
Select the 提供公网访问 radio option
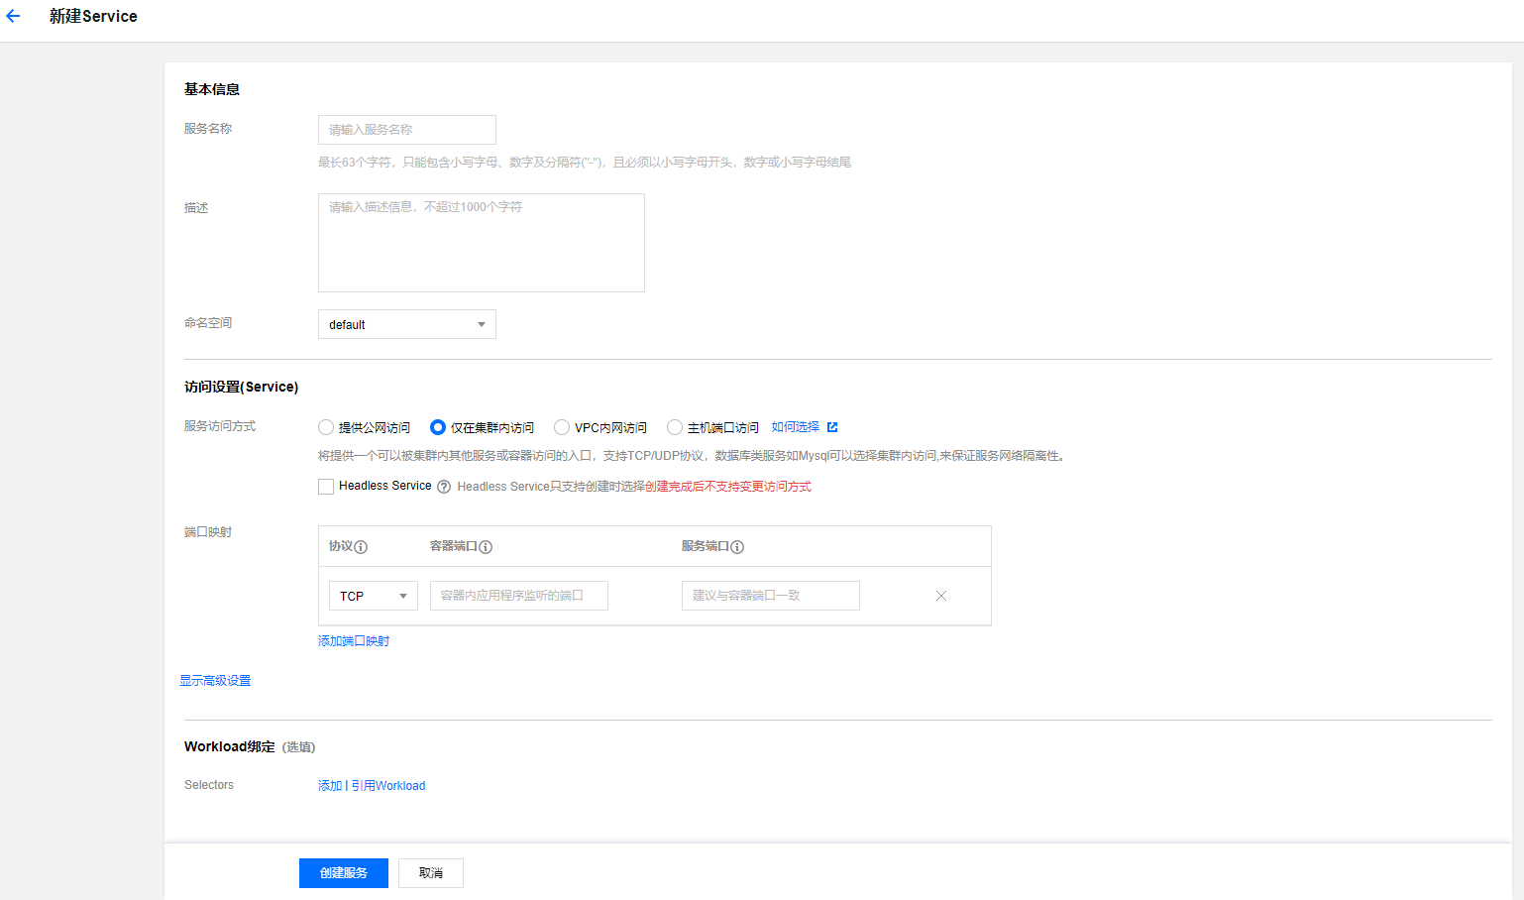point(326,427)
